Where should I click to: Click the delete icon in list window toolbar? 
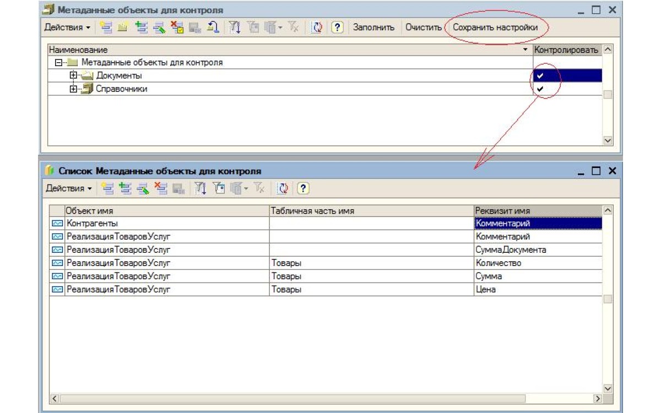(x=161, y=188)
